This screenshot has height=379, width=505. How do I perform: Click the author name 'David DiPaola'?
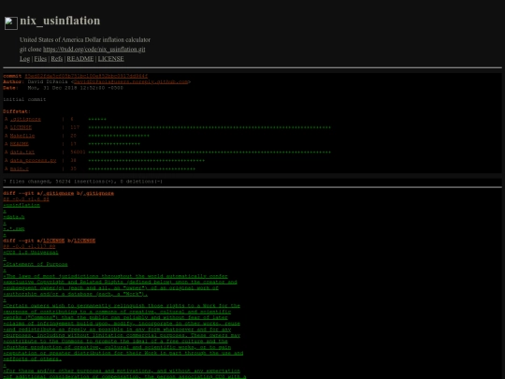click(48, 81)
